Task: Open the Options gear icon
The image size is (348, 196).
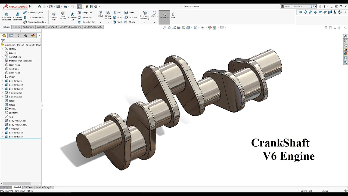Action: coord(96,7)
